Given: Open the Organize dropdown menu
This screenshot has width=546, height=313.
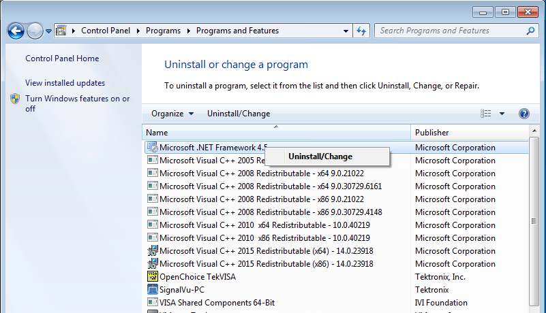Looking at the screenshot, I should pyautogui.click(x=172, y=114).
